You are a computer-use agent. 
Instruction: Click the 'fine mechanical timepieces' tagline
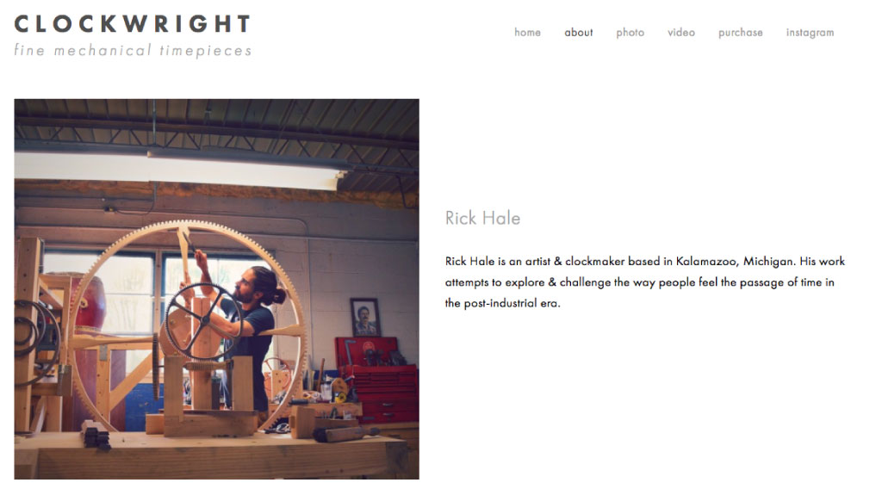[x=133, y=50]
